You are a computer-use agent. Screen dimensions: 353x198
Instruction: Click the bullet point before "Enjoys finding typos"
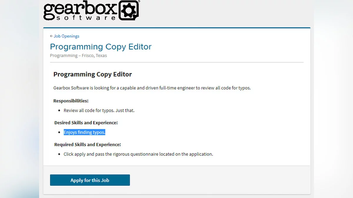tap(59, 133)
